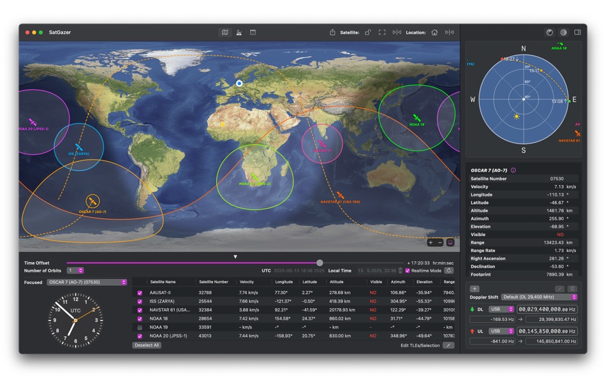606x379 pixels.
Task: Click the satellite frame-focus brackets icon
Action: 382,33
